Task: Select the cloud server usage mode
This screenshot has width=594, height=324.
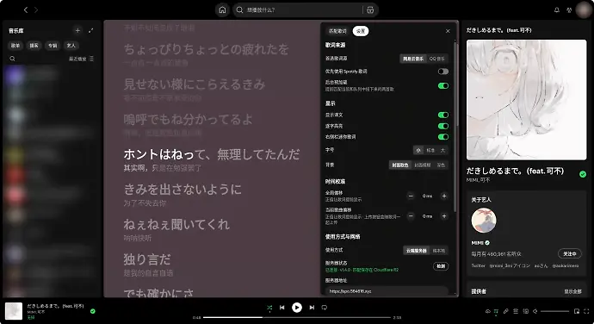Action: pyautogui.click(x=417, y=251)
